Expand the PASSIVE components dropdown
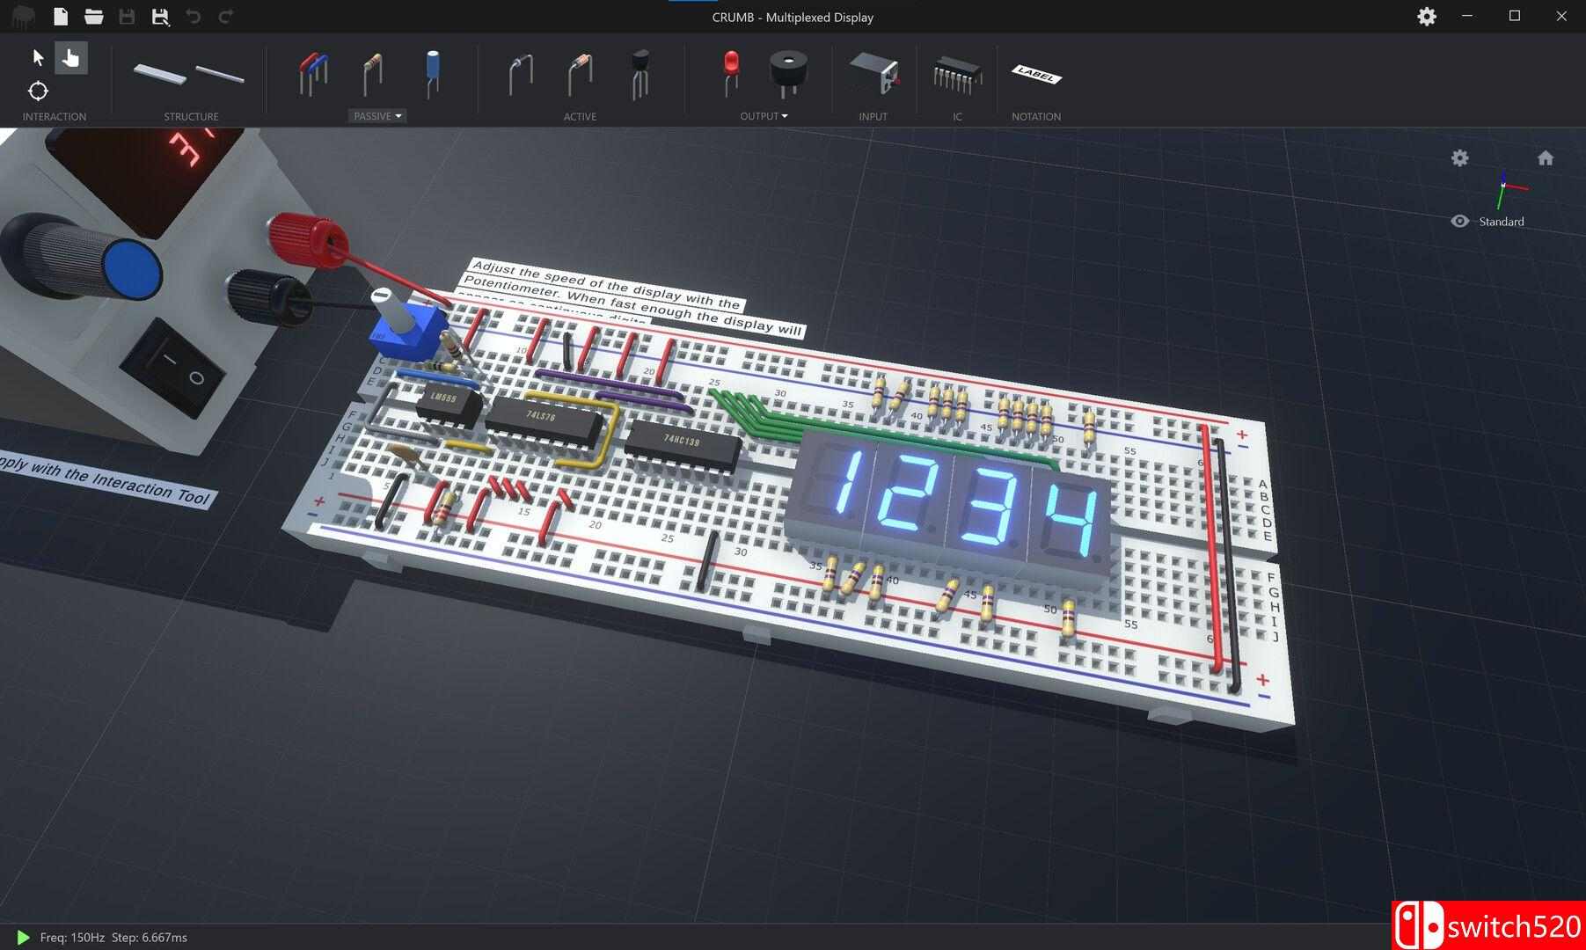 [x=377, y=116]
